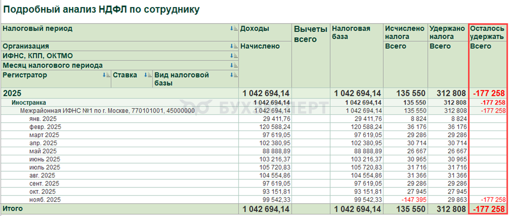Click sort icon next to Организация
Viewport: 509px width, 216px height.
tap(234, 46)
